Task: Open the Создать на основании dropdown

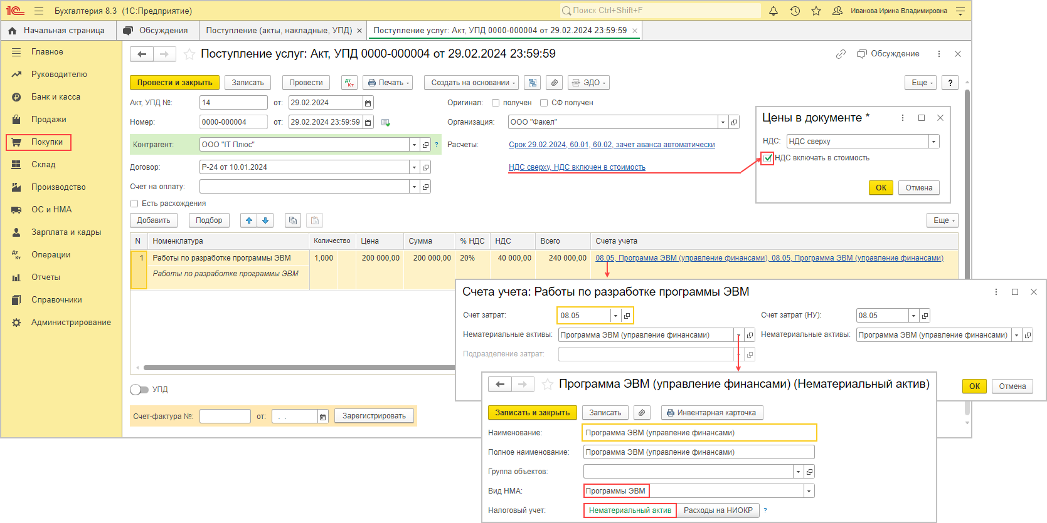Action: [473, 83]
